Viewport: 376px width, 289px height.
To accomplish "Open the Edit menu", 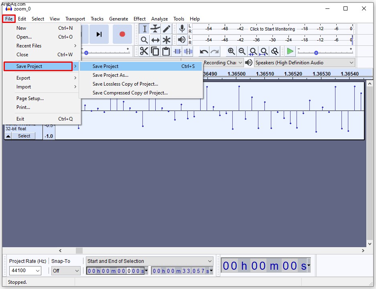I will (x=22, y=19).
